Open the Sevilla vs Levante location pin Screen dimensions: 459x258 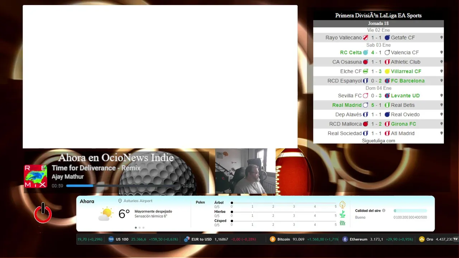[x=441, y=96]
